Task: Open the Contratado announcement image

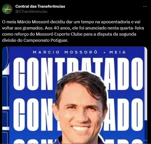Action: (x=75, y=95)
